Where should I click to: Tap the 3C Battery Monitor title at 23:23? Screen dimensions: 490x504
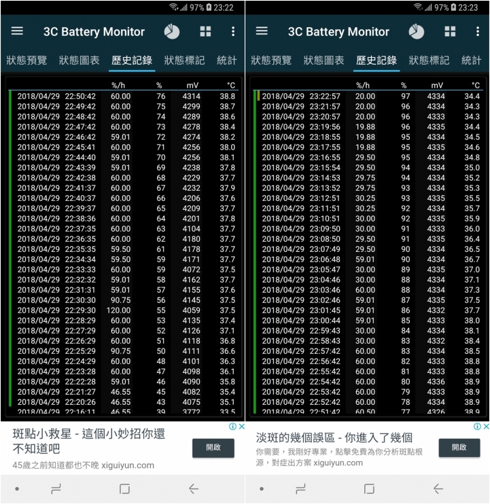coord(338,31)
